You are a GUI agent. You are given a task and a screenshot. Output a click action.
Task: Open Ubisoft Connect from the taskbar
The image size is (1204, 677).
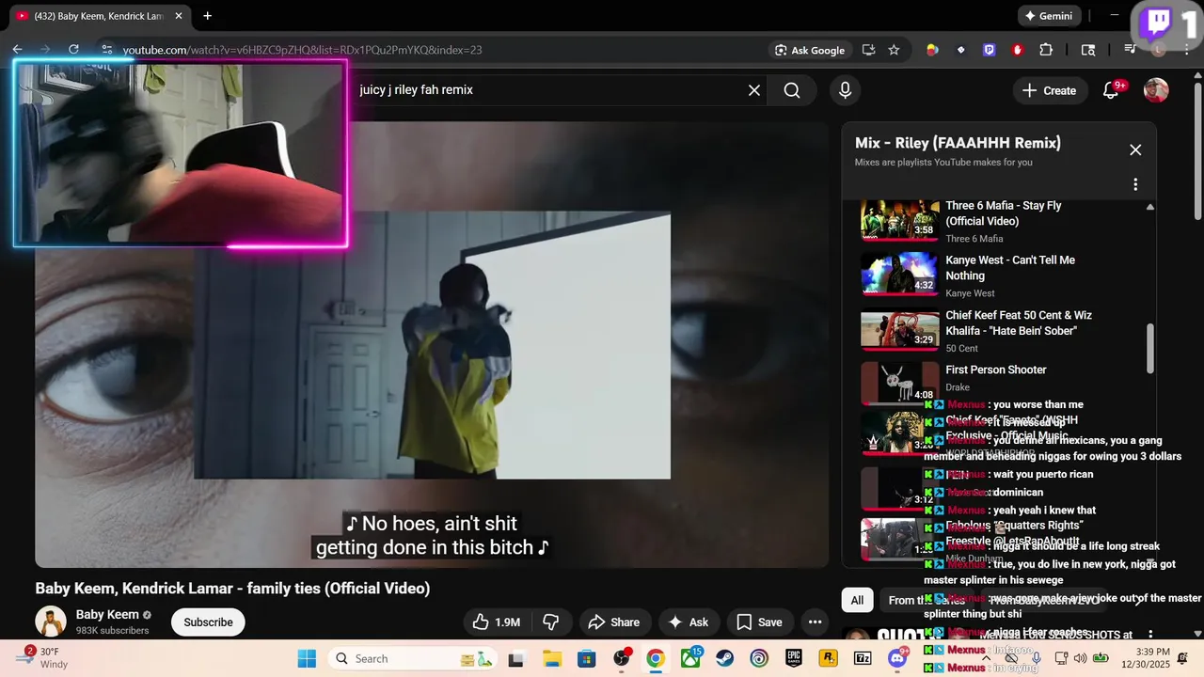point(759,658)
